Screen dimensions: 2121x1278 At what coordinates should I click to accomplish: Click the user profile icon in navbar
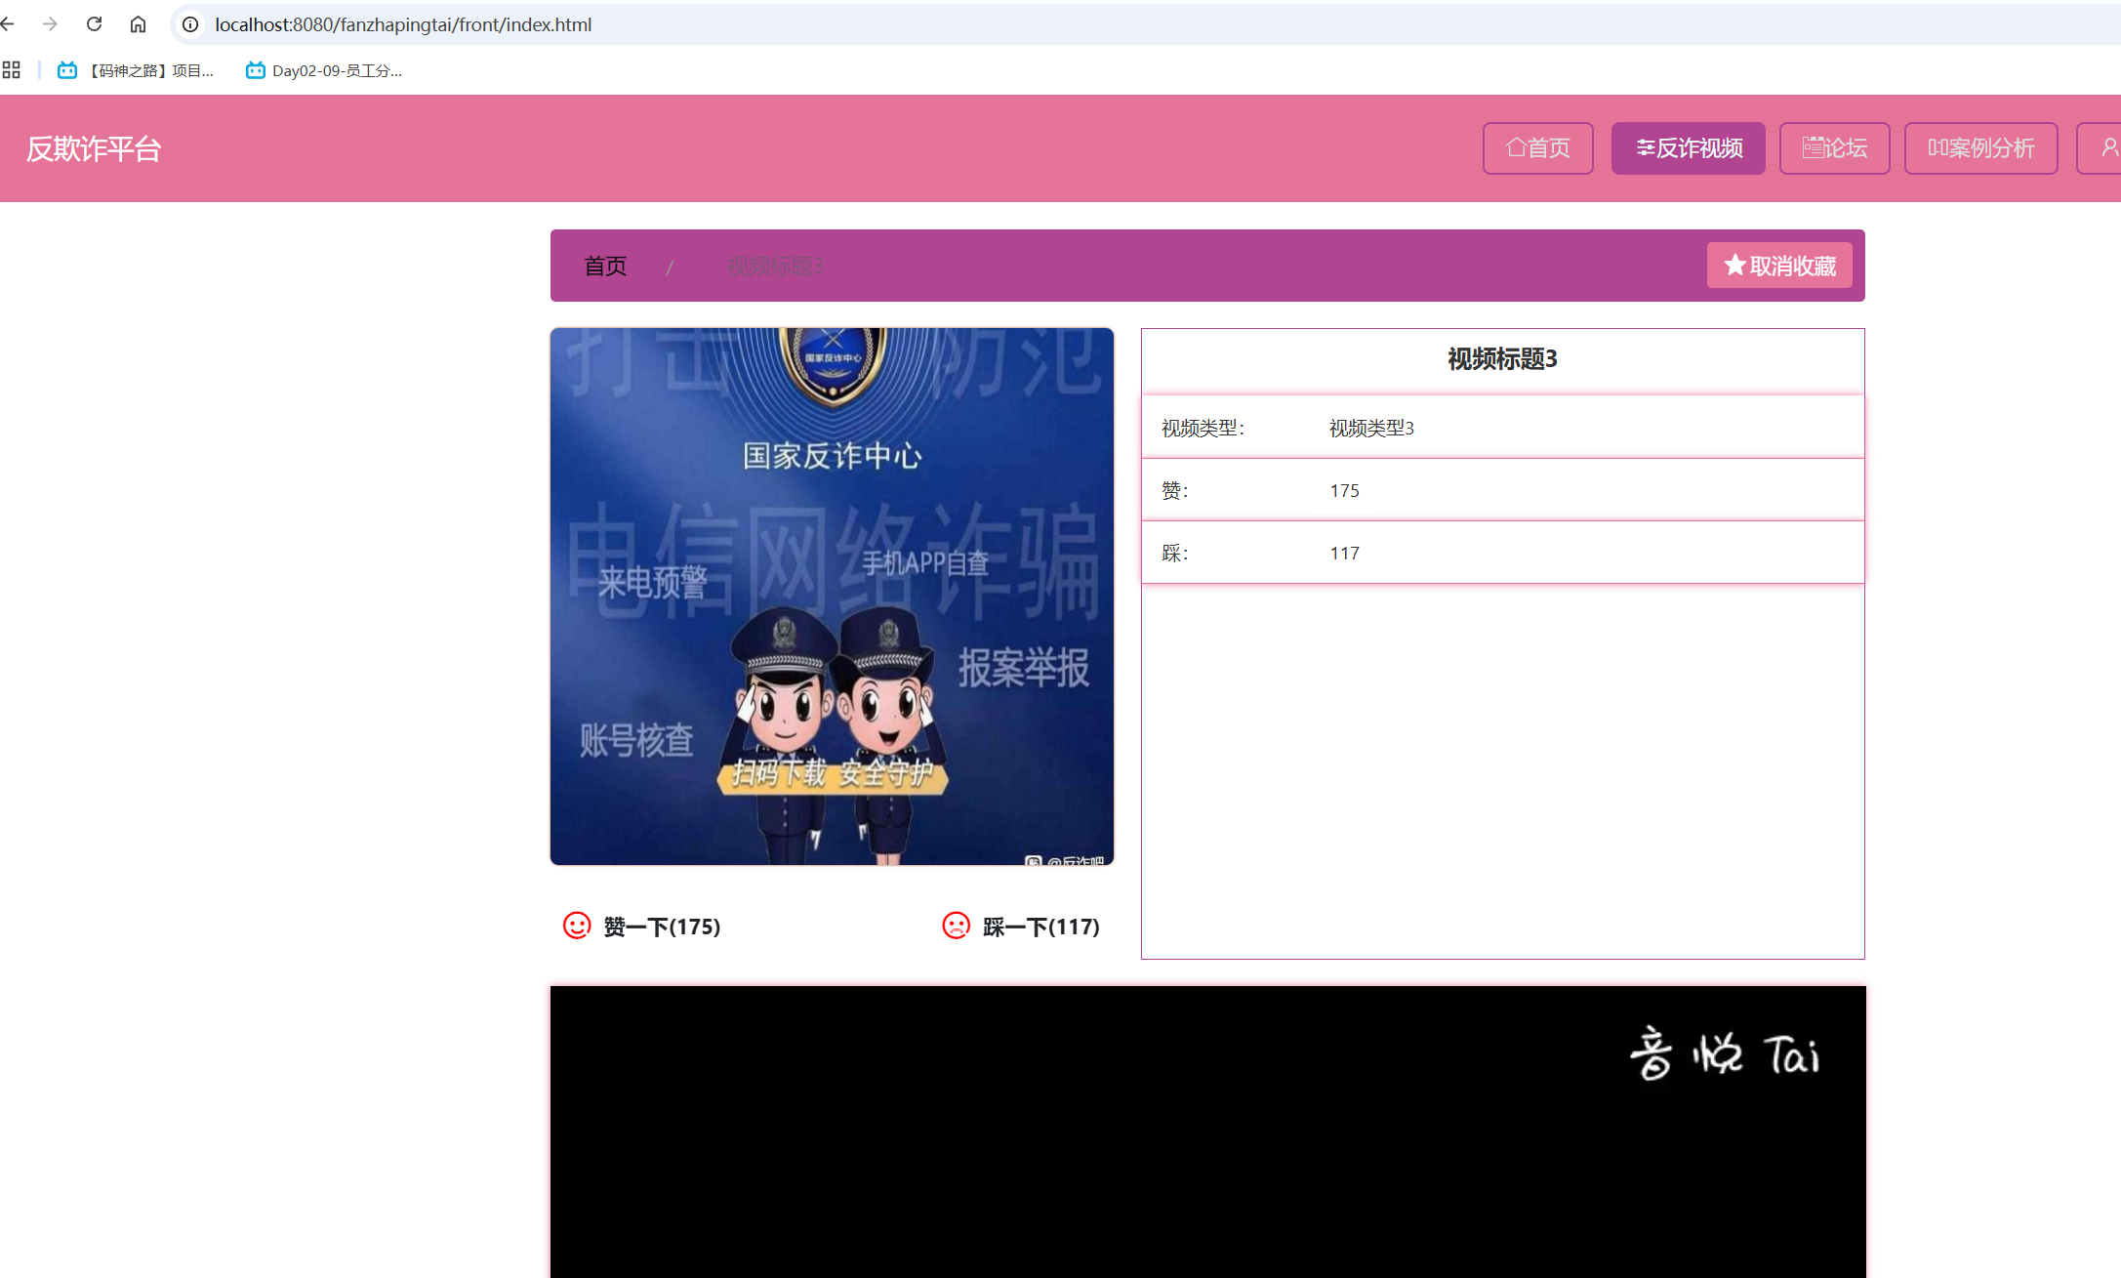(2108, 148)
